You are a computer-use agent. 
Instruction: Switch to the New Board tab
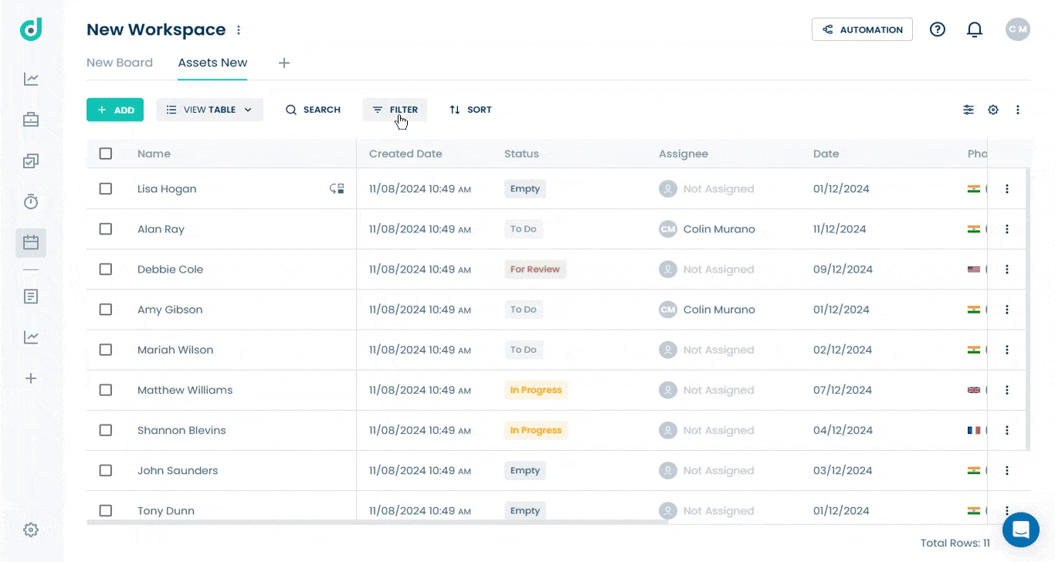(120, 63)
